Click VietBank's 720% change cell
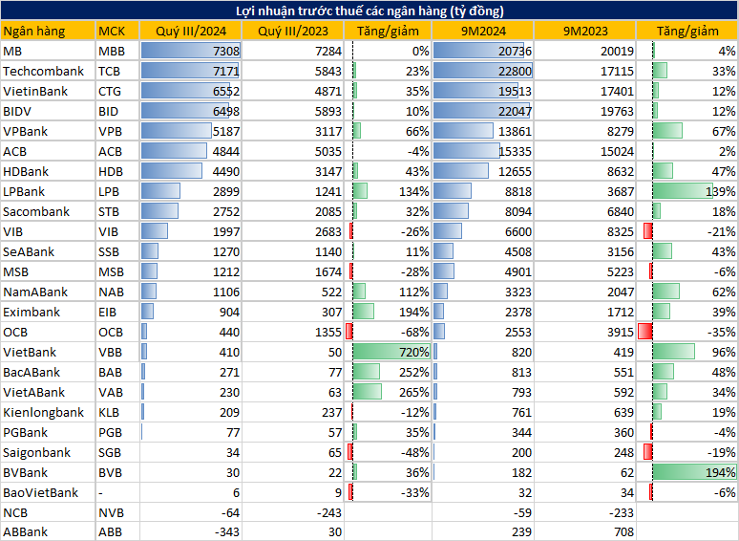This screenshot has width=739, height=541. 388,352
